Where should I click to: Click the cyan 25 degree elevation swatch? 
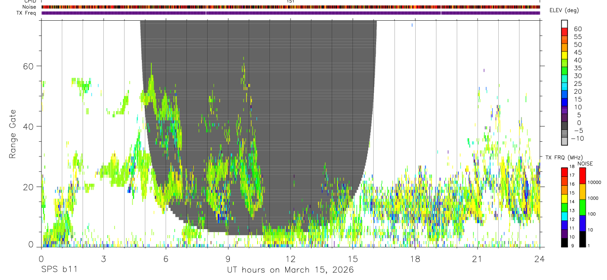[564, 85]
